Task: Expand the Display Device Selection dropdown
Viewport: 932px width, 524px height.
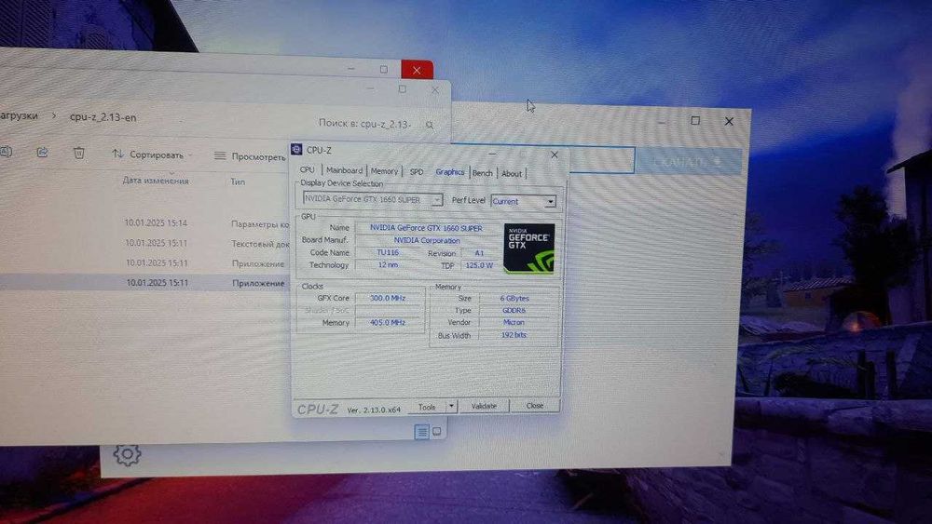Action: click(x=437, y=200)
